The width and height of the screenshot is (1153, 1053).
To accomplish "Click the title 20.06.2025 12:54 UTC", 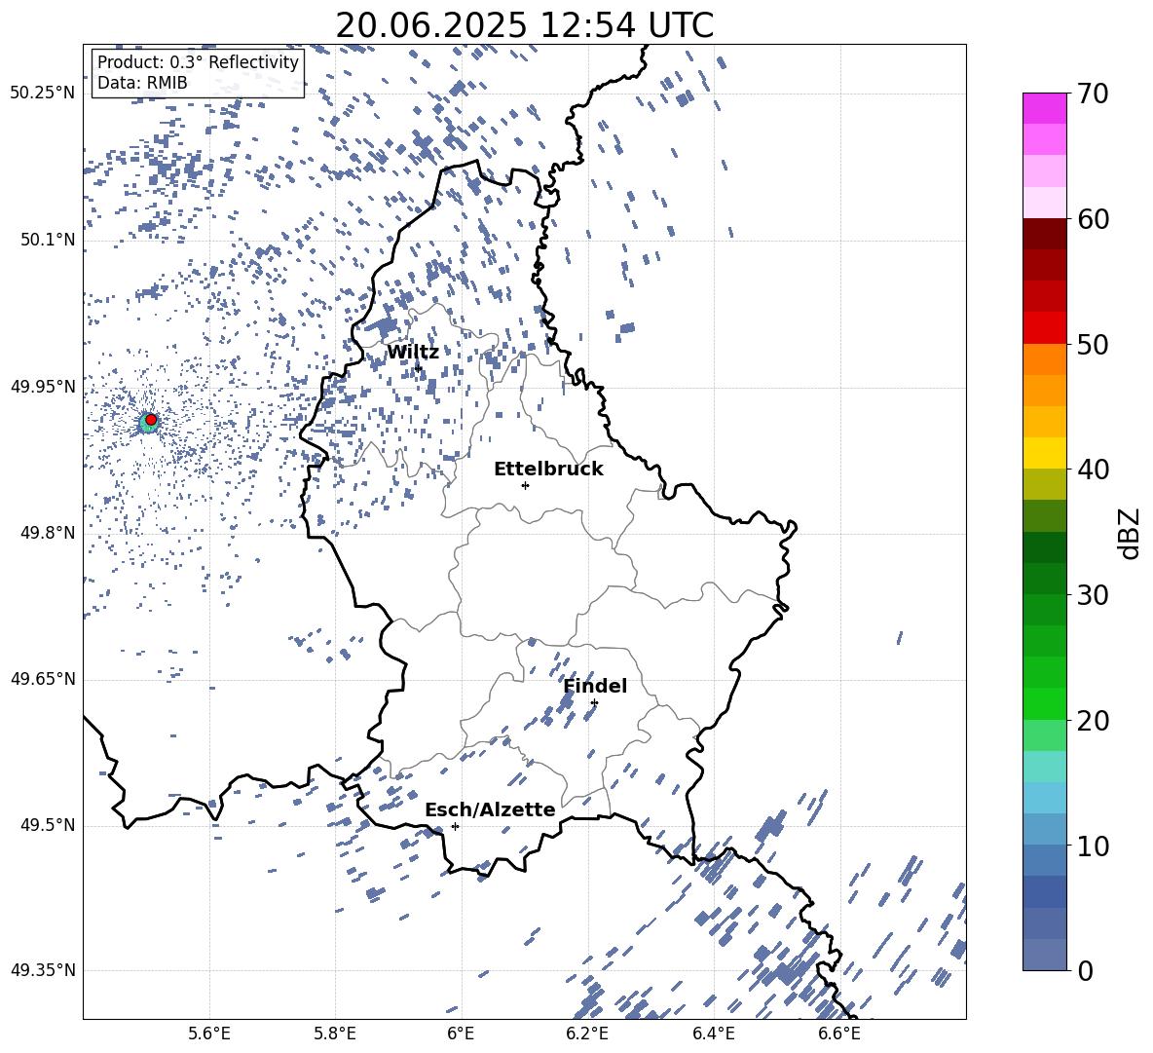I will (x=525, y=25).
